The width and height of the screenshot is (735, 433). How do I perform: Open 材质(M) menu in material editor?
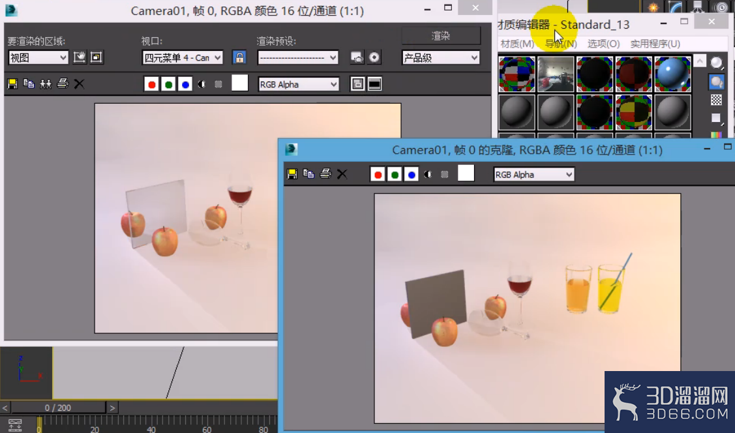(x=517, y=44)
